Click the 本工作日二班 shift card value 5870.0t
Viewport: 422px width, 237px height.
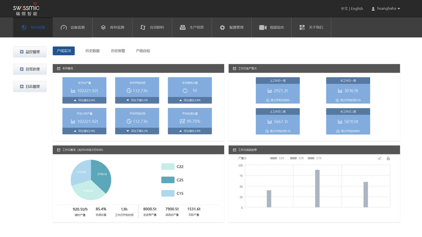click(351, 122)
